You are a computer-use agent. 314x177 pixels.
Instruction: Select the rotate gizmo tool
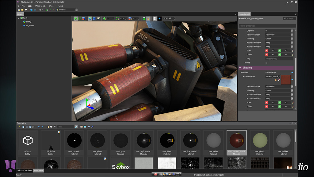(80, 19)
